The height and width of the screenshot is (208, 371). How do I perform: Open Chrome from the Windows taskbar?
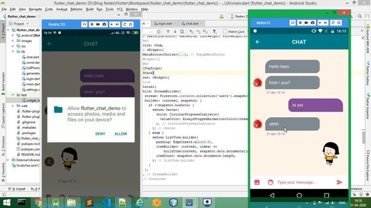click(38, 203)
